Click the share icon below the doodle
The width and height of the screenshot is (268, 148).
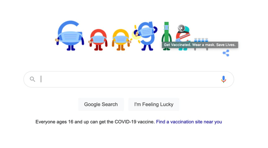tap(226, 53)
